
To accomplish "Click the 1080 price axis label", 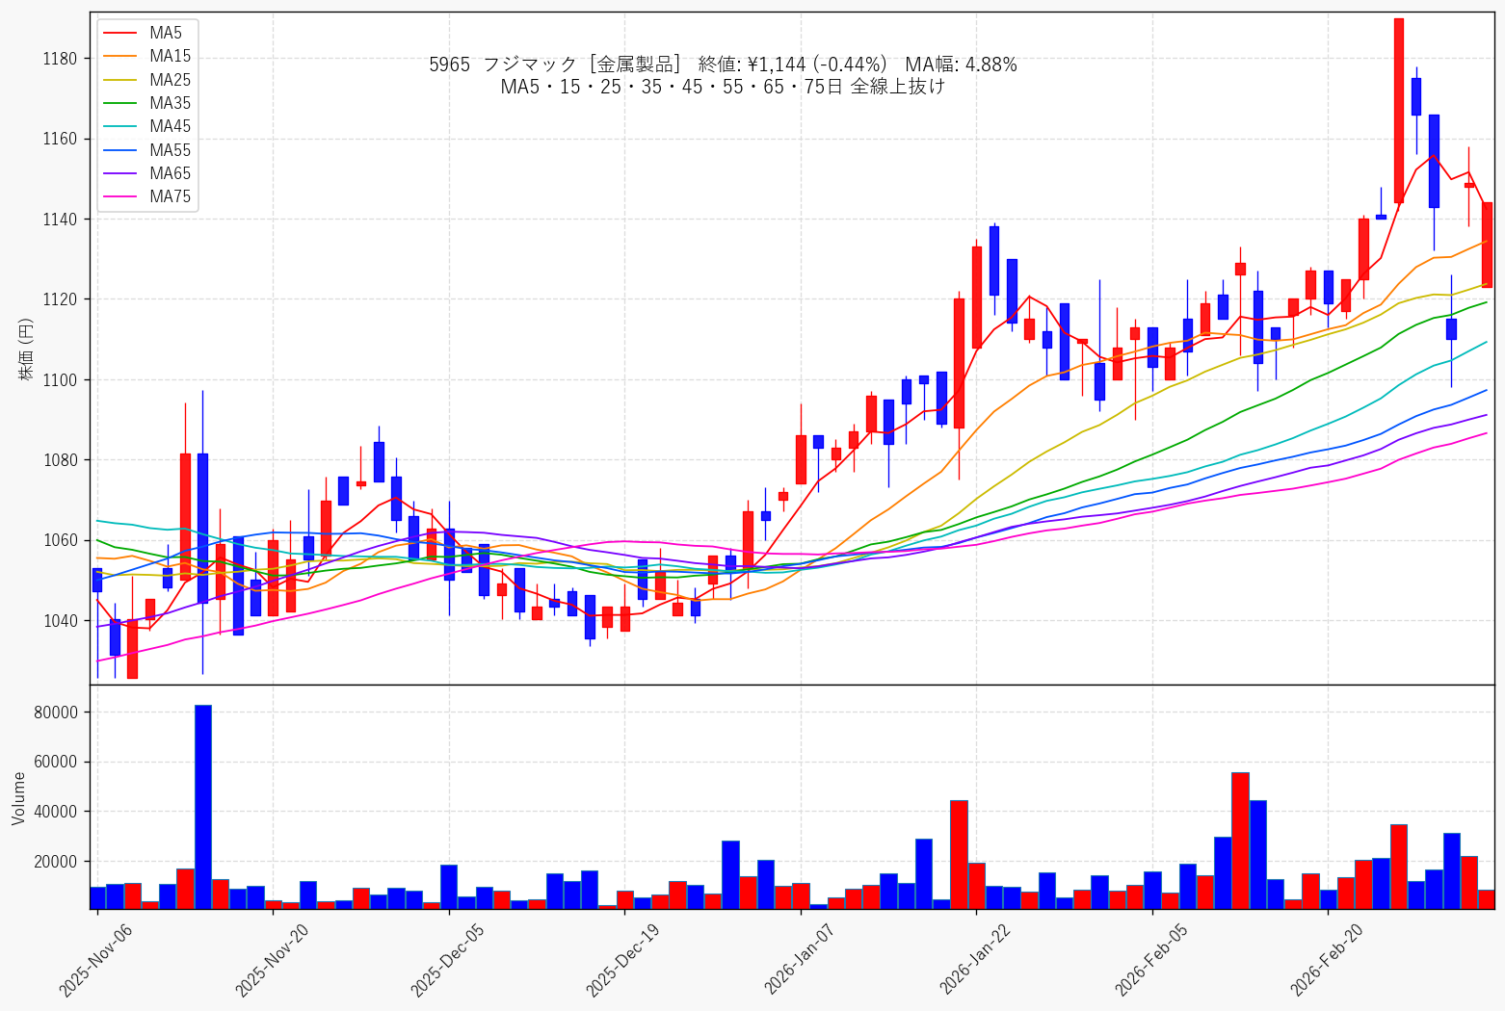I will [61, 460].
